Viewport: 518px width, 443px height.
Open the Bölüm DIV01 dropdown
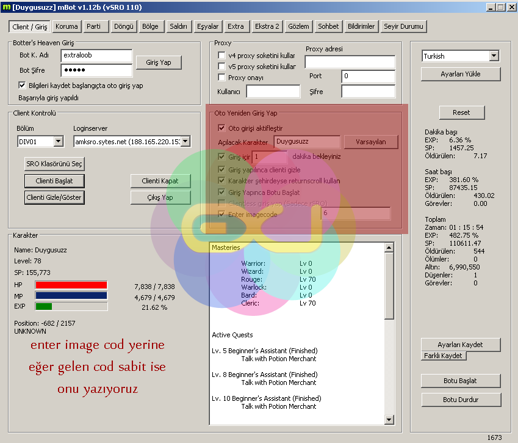(x=58, y=142)
